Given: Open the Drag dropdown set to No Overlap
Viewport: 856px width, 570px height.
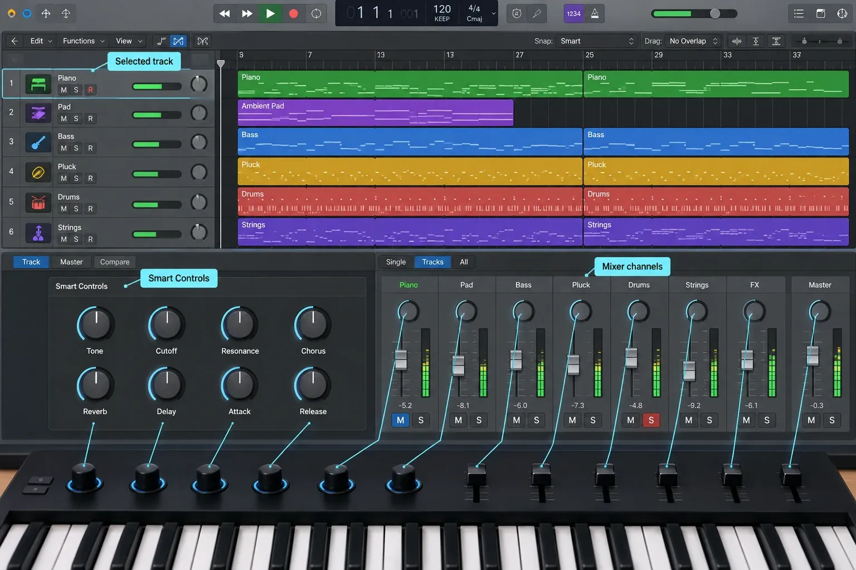Looking at the screenshot, I should tap(694, 41).
